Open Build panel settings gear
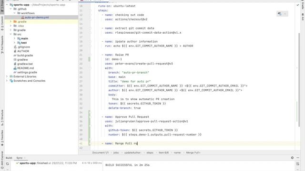Viewport: 305px width, 171px height. coord(292,158)
